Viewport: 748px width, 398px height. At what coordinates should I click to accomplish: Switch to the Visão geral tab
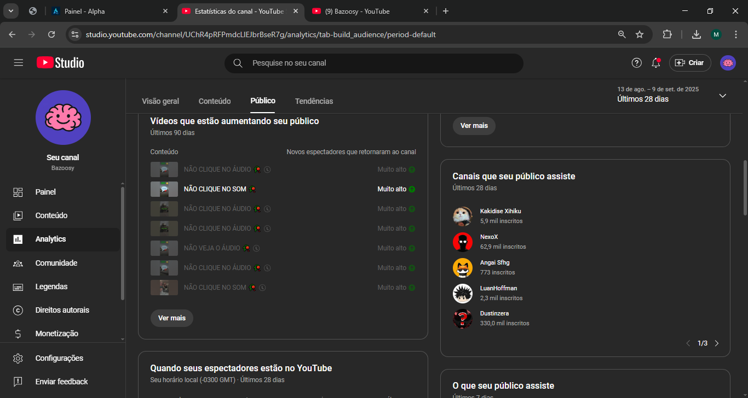pos(160,101)
